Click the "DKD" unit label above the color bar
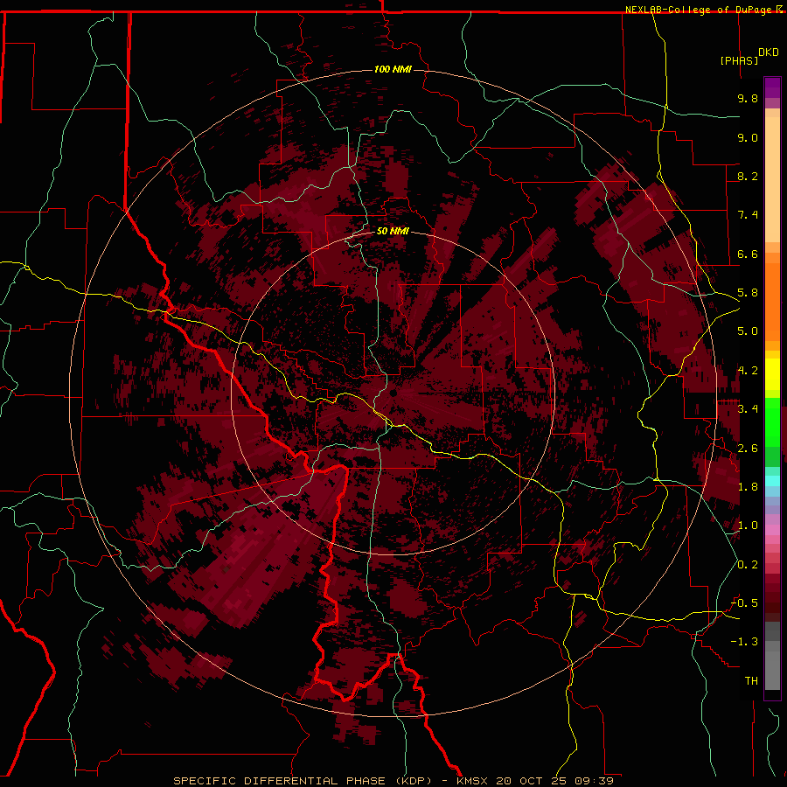The width and height of the screenshot is (787, 787). [x=769, y=52]
